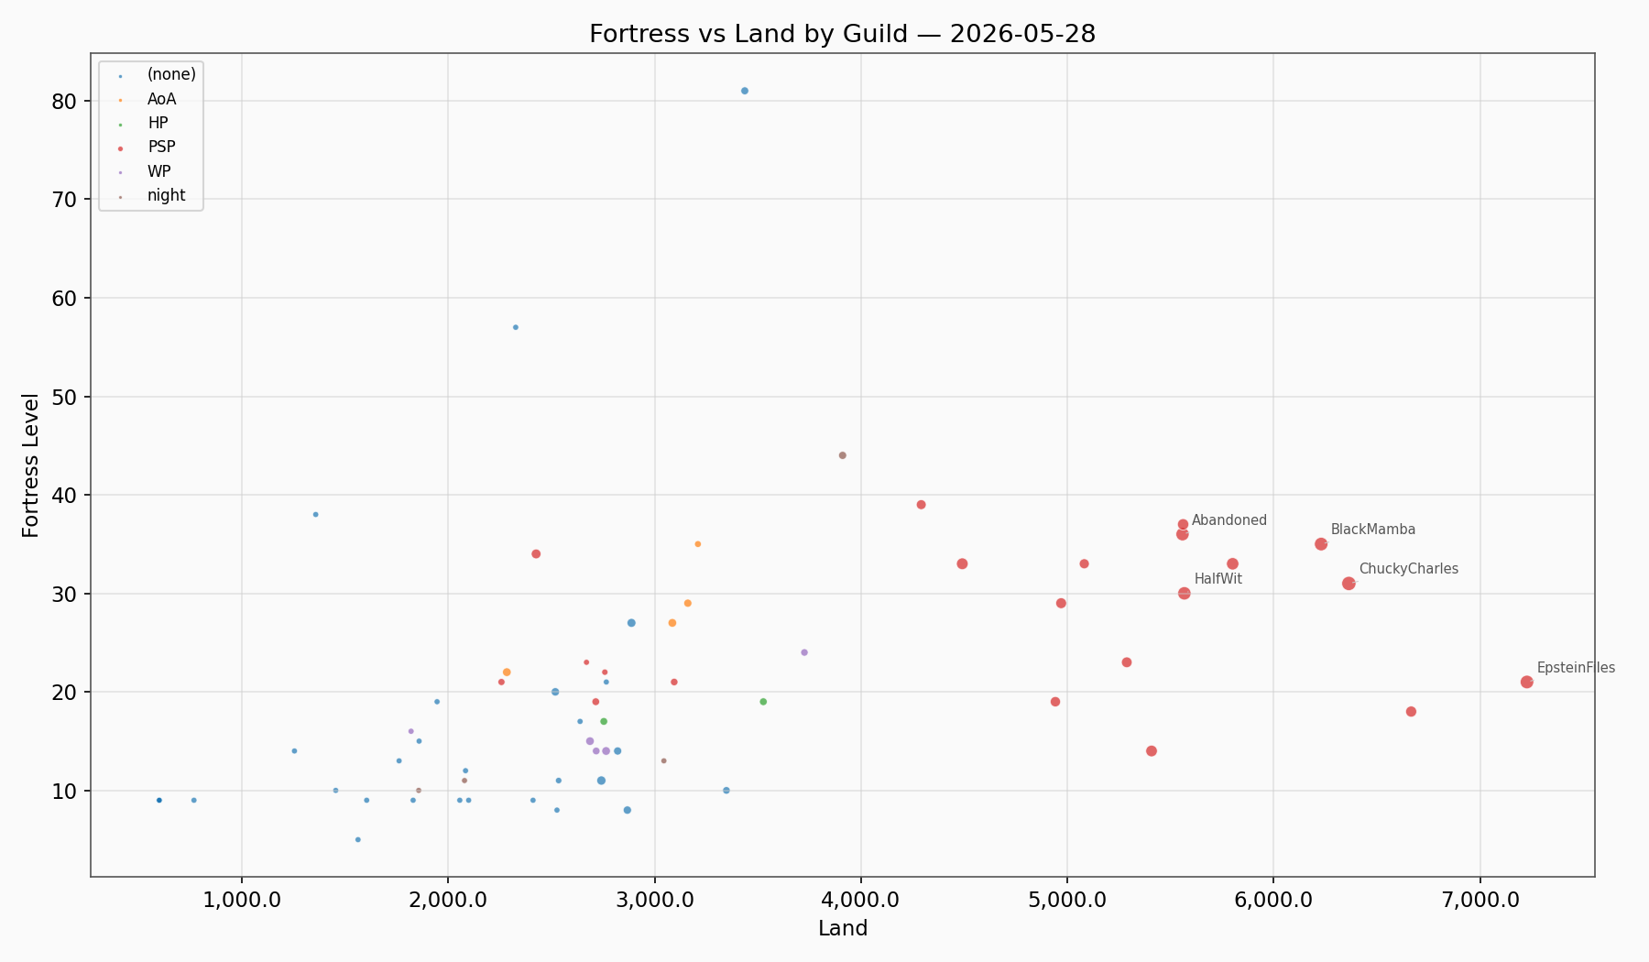Click the "Land" x-axis label
This screenshot has height=962, width=1649.
tap(843, 929)
